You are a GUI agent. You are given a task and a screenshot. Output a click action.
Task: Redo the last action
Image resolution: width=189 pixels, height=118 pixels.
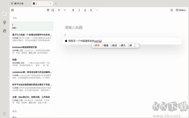[65, 10]
